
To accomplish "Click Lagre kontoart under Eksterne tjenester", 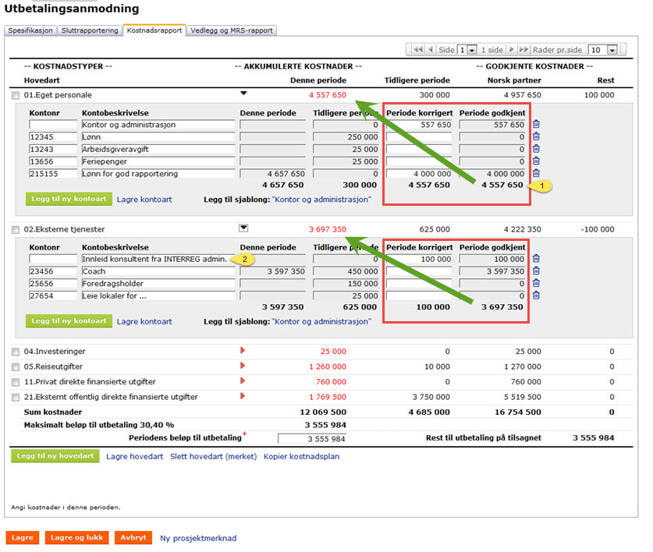I will click(144, 321).
